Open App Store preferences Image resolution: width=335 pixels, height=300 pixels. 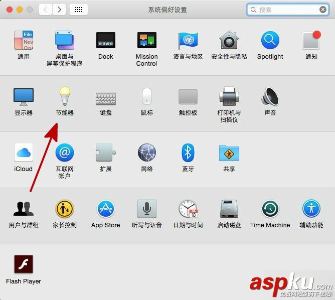pyautogui.click(x=105, y=209)
